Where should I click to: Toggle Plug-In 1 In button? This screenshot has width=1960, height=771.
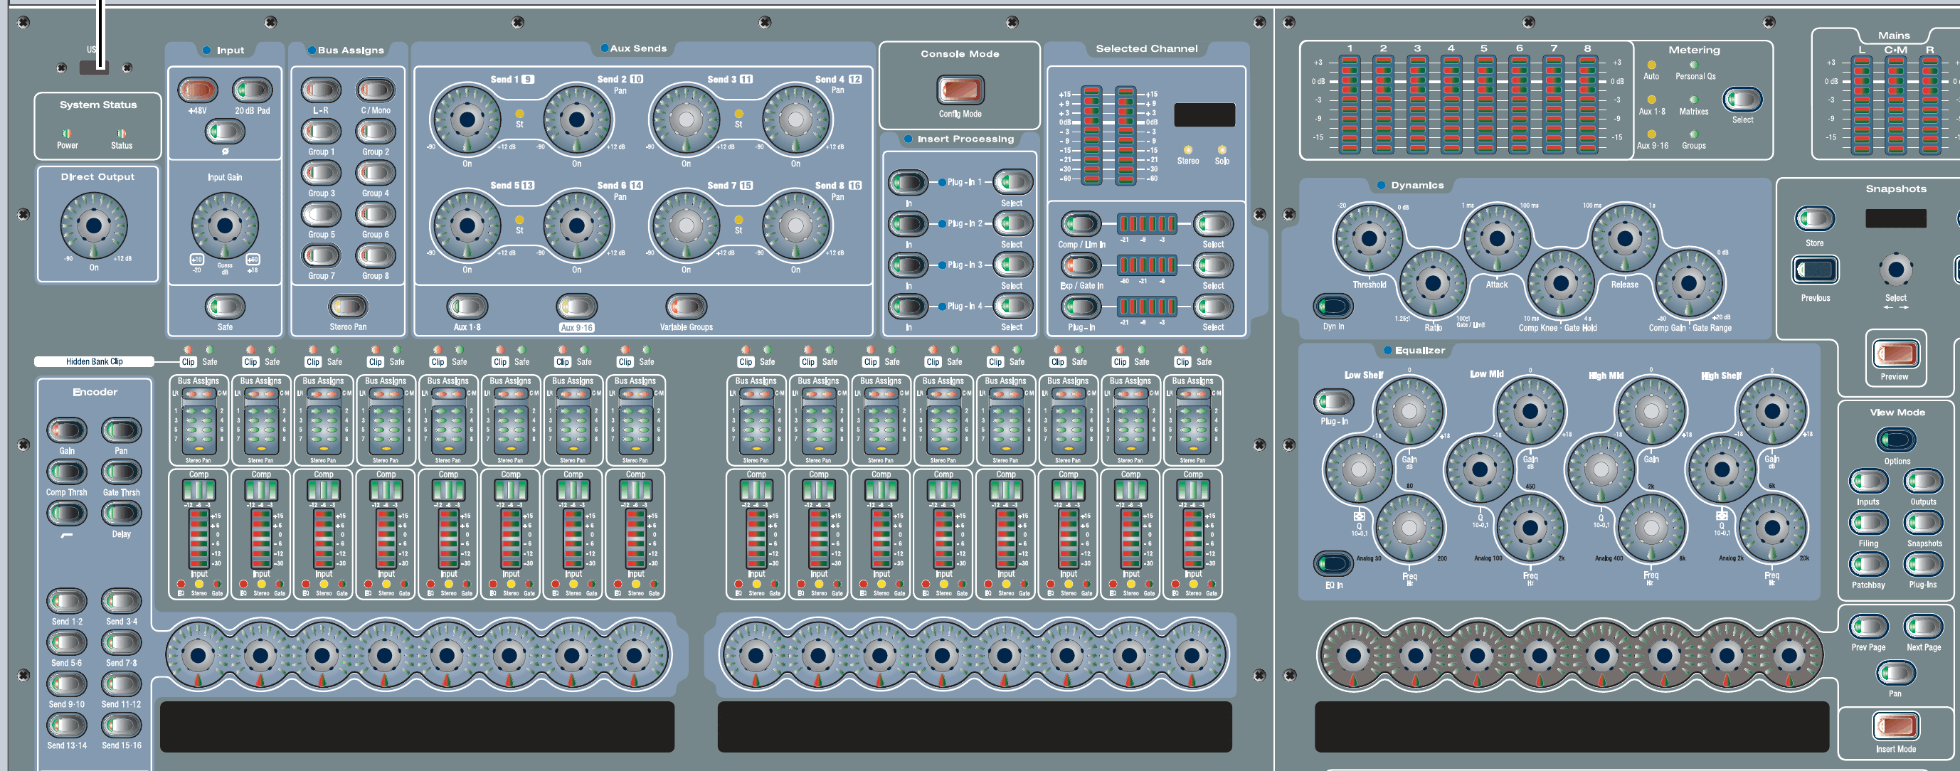tap(908, 183)
